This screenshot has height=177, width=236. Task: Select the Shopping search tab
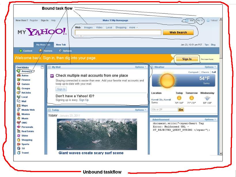pos(121,27)
